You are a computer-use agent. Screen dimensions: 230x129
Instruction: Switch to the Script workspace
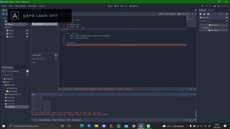pyautogui.click(x=124, y=6)
